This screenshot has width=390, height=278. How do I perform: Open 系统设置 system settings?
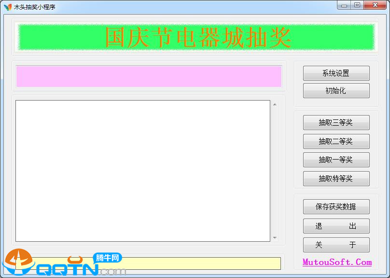[336, 73]
